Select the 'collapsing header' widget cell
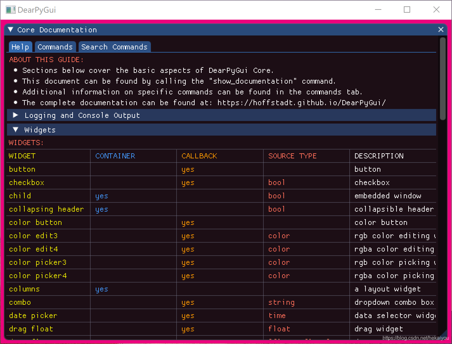 [47, 209]
